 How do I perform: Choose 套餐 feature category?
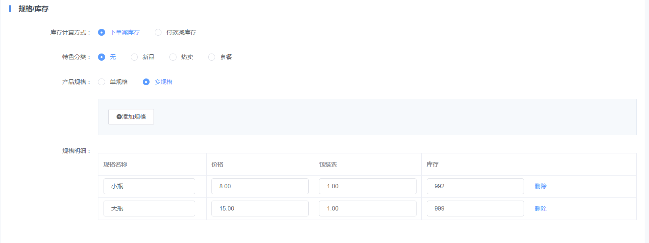tap(212, 57)
